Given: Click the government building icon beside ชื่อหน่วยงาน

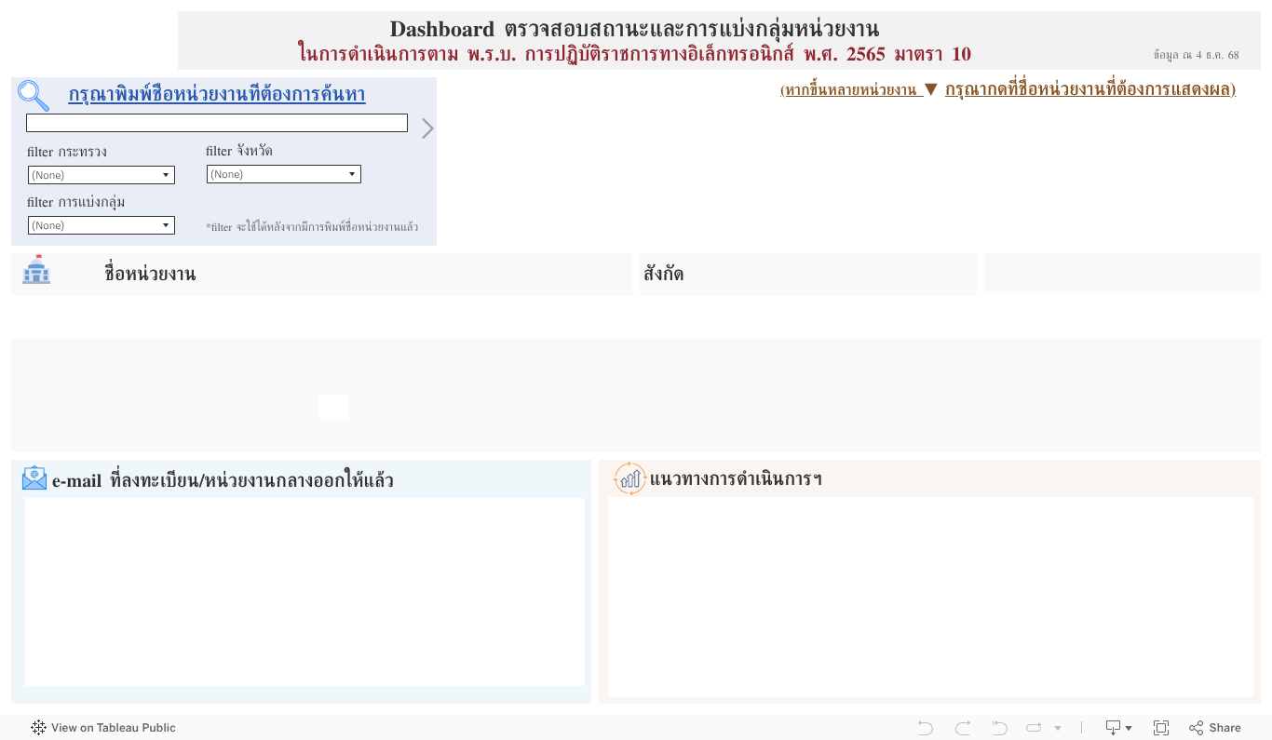Looking at the screenshot, I should pos(35,273).
